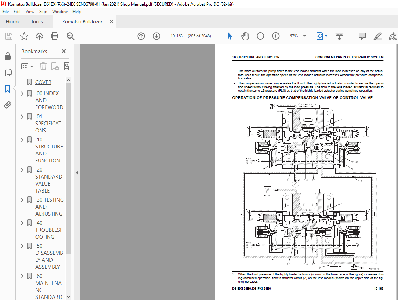Open the Help menu
398x300 pixels.
(x=77, y=12)
